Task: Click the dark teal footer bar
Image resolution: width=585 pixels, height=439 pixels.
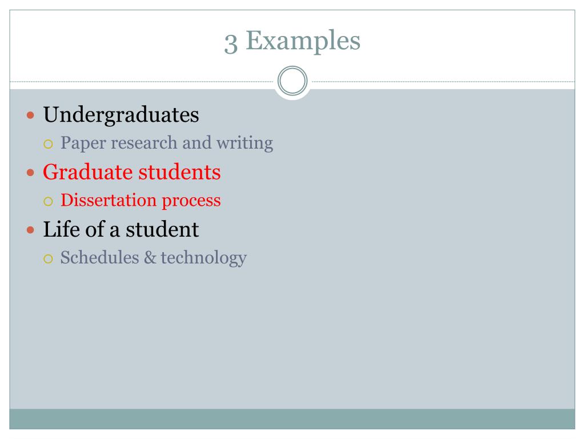Action: coord(292,419)
